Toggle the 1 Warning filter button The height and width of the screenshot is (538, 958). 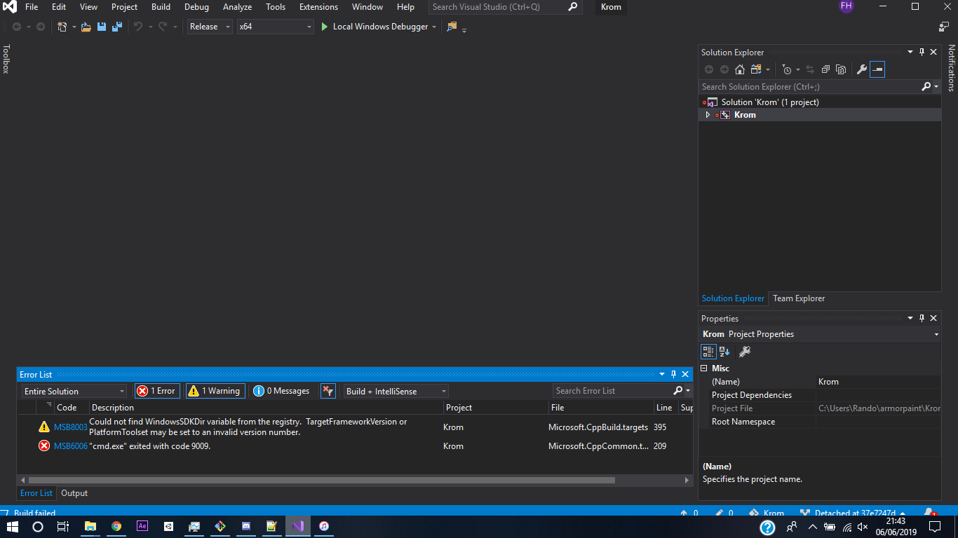click(x=215, y=390)
